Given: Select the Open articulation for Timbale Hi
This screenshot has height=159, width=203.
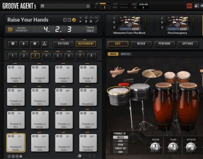Looking at the screenshot, I should (x=121, y=145).
